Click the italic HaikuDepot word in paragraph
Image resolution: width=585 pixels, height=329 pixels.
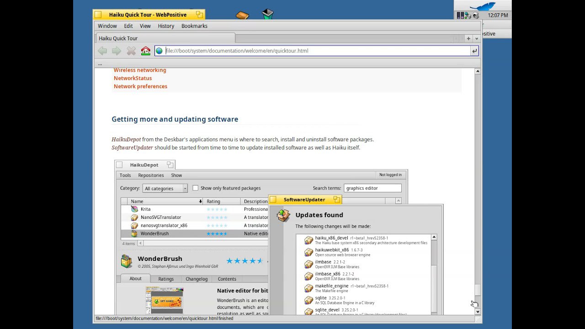[x=126, y=139]
